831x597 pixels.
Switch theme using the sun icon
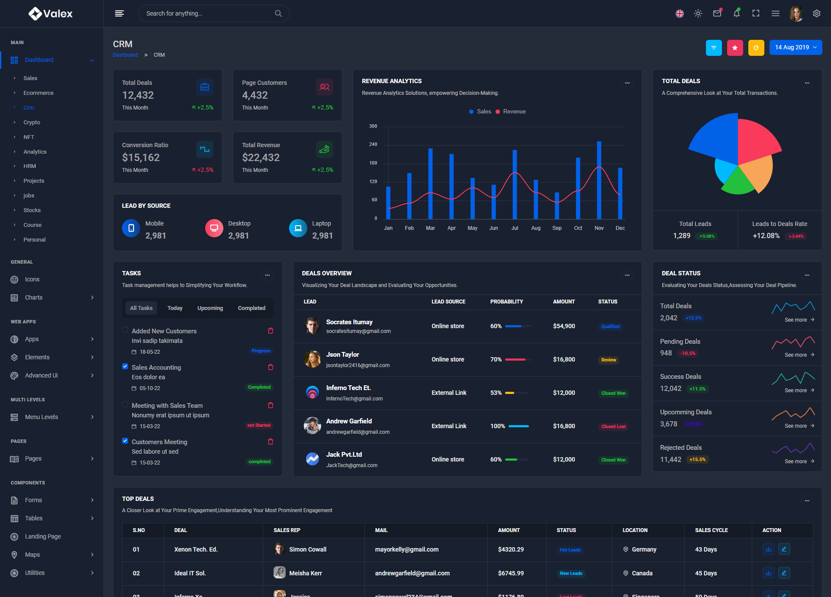coord(698,13)
